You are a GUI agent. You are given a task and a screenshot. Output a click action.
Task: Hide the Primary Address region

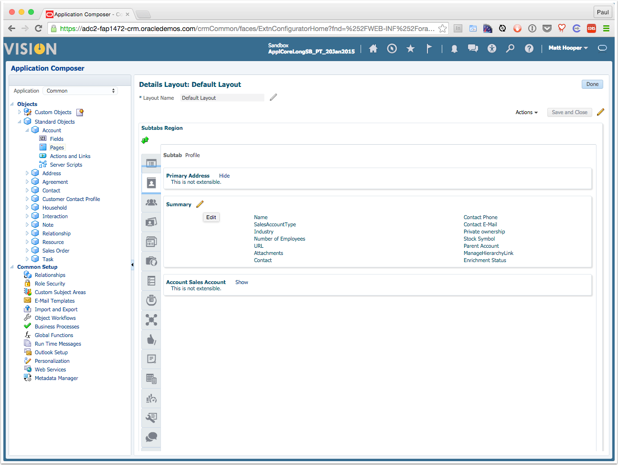[x=224, y=176]
